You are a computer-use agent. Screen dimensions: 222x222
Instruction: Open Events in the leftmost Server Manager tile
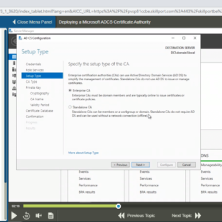tap(84, 172)
